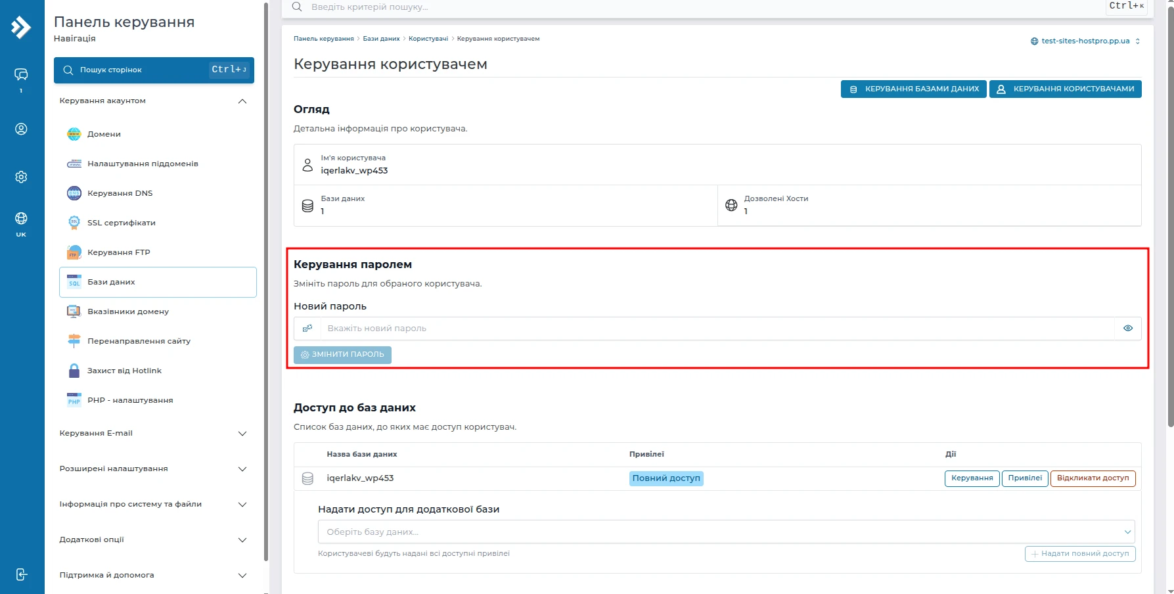
Task: Click the Налаштування піддоменів icon
Action: [x=74, y=164]
